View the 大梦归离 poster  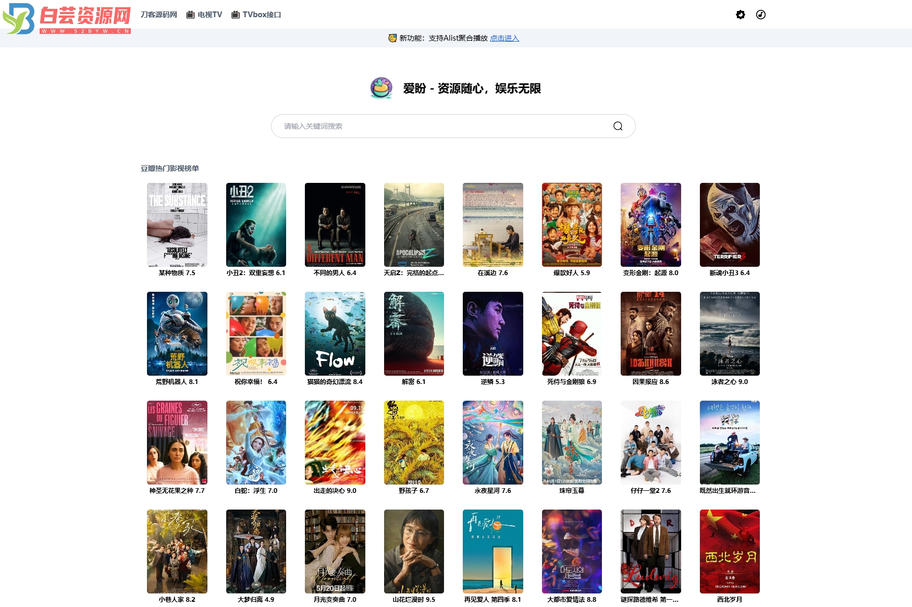click(256, 551)
